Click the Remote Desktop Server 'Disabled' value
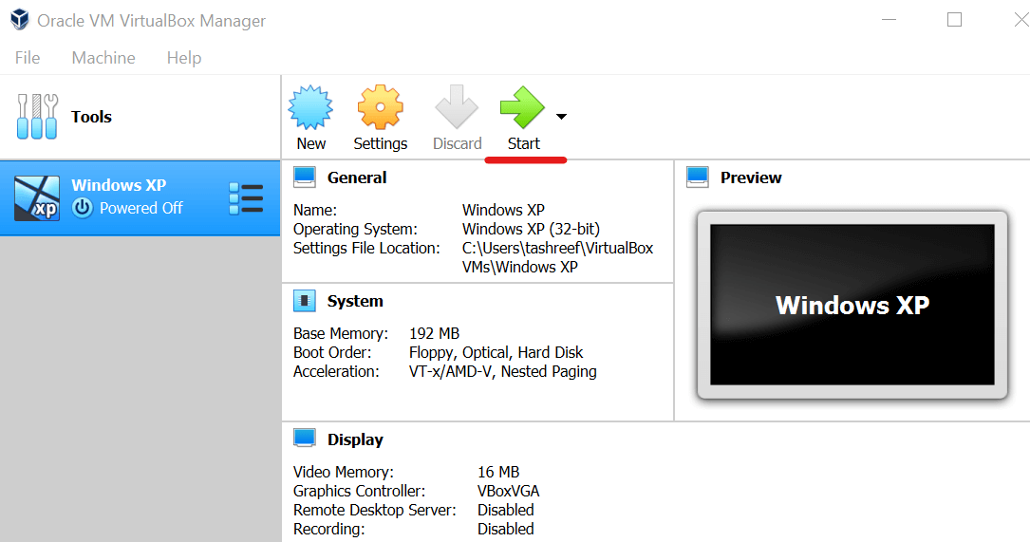 (505, 510)
